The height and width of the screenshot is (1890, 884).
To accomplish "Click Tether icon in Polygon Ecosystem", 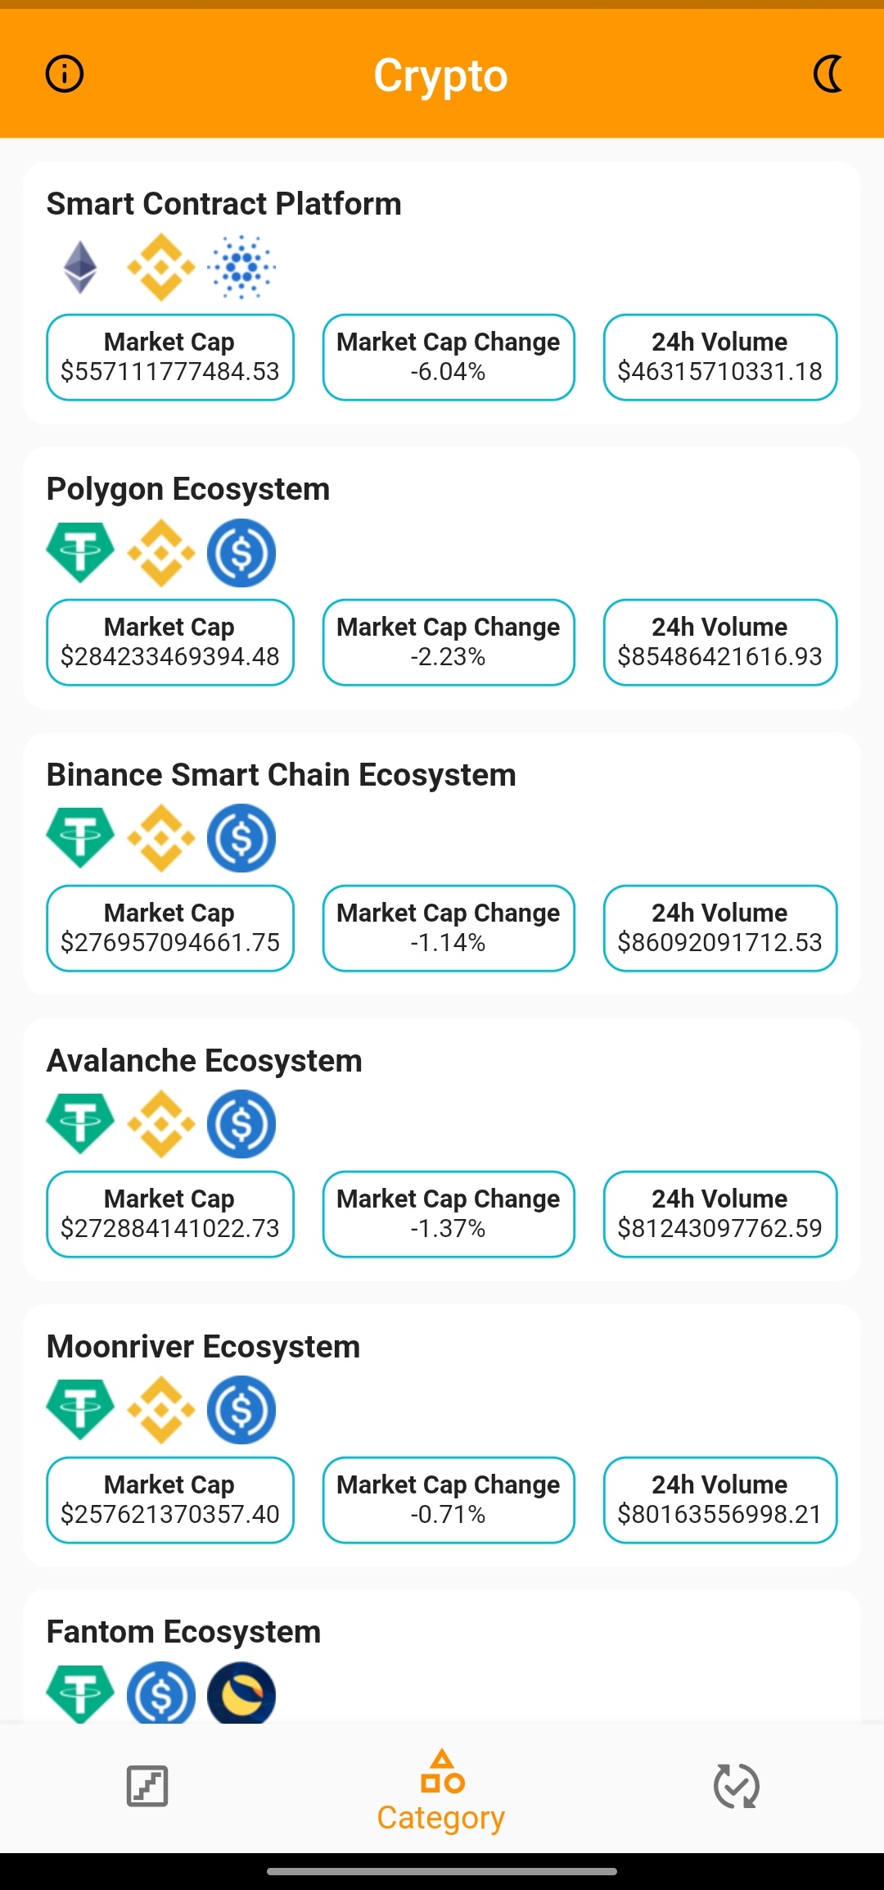I will [80, 552].
